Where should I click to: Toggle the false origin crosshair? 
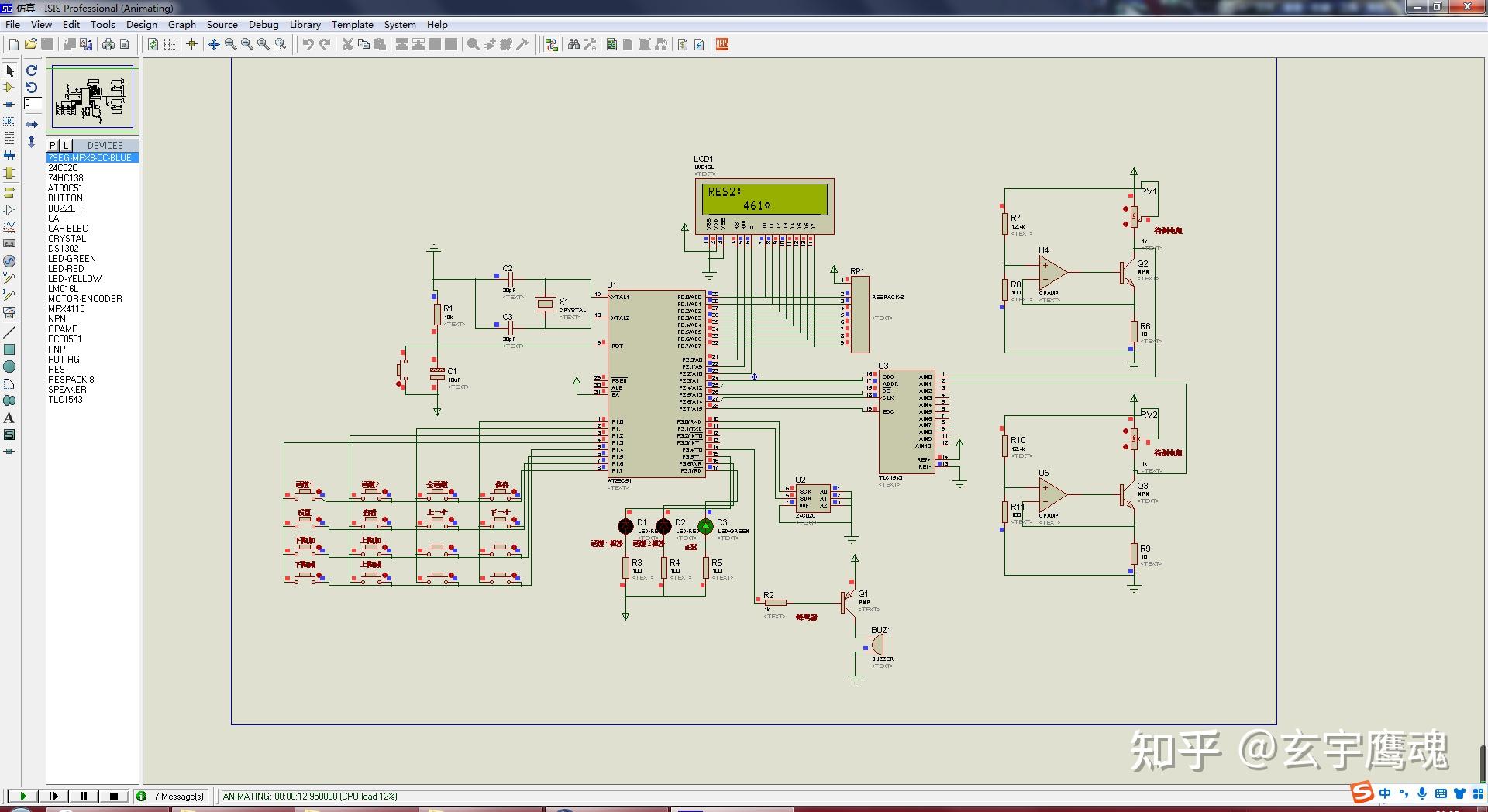(x=191, y=44)
